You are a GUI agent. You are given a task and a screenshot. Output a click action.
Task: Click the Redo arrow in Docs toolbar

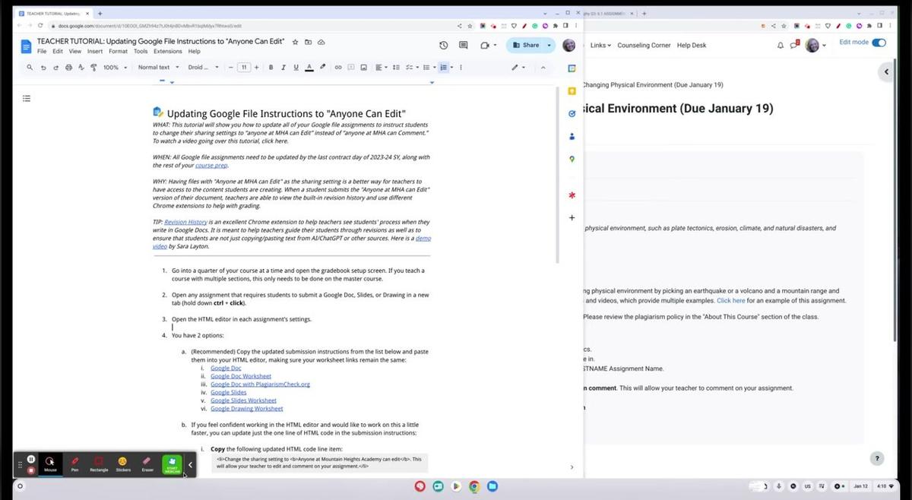(x=55, y=68)
